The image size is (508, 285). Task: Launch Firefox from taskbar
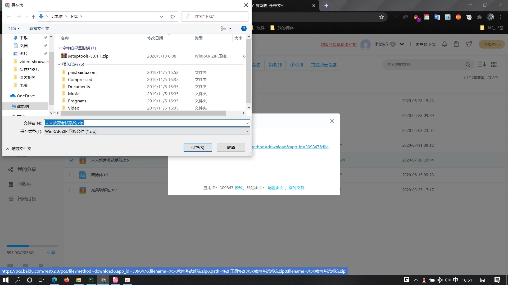click(67, 280)
